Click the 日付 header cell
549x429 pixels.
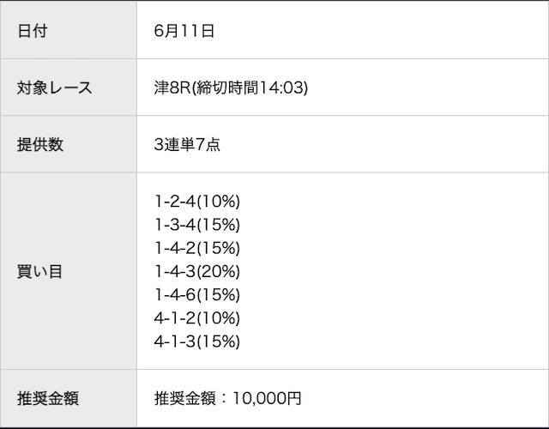[x=69, y=30]
